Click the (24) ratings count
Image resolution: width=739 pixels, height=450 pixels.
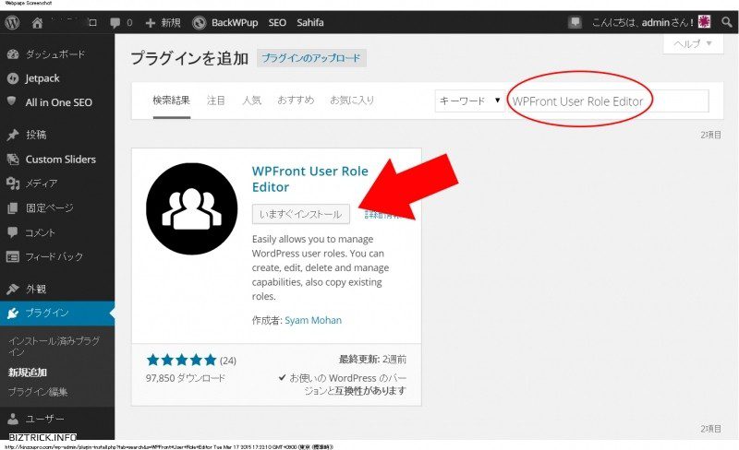(x=228, y=361)
